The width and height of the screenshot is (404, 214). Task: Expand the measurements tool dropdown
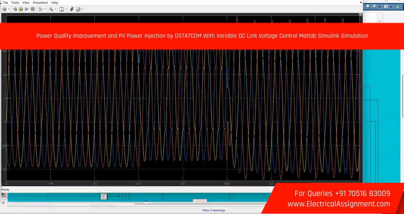tap(83, 9)
